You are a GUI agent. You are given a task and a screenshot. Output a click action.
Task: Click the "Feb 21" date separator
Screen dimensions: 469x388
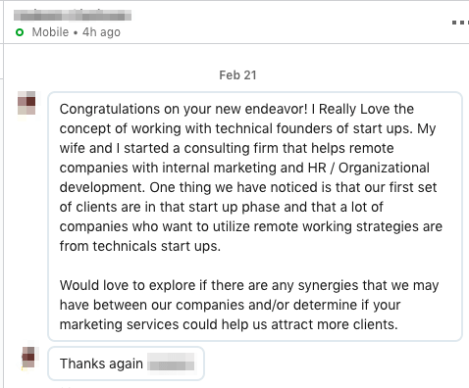coord(237,75)
